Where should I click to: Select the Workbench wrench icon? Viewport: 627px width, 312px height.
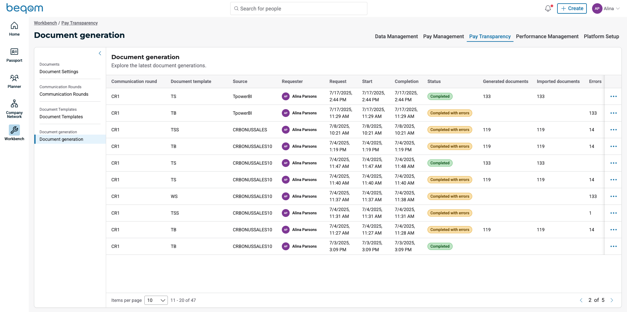coord(14,130)
